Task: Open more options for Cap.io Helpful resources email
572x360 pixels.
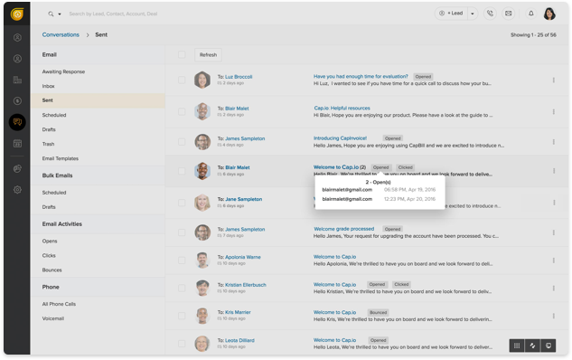Action: click(x=553, y=112)
